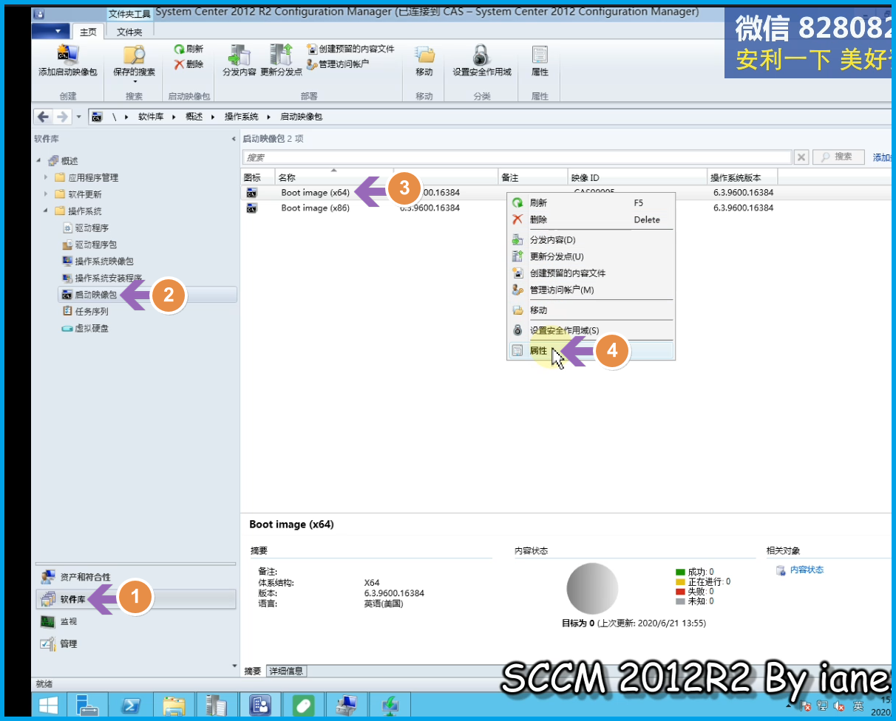The height and width of the screenshot is (721, 896).
Task: Collapse the 操作系统 tree node
Action: (x=46, y=211)
